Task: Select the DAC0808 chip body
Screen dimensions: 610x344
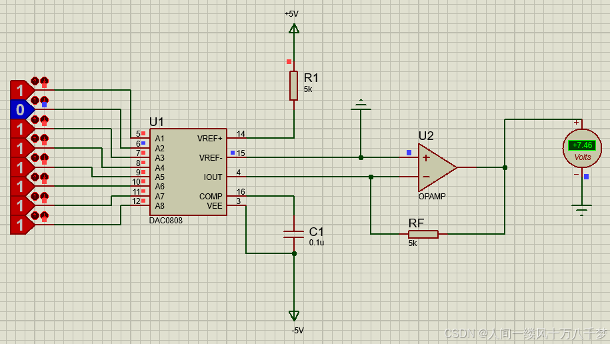Action: pos(188,172)
